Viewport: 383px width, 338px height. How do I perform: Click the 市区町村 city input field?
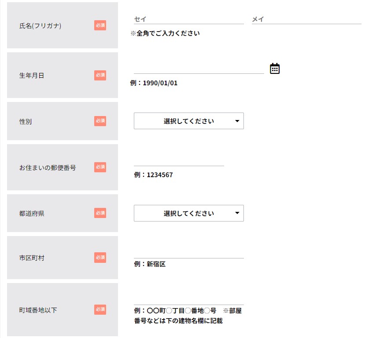[x=188, y=253]
